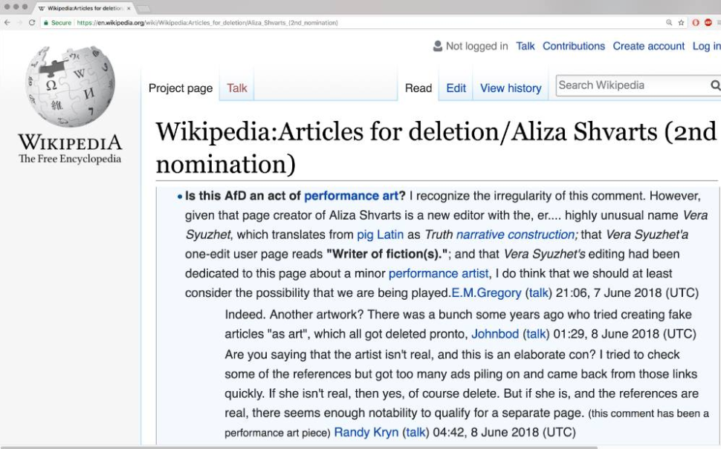Click into the Search Wikipedia field
Image resolution: width=721 pixels, height=449 pixels.
(633, 85)
